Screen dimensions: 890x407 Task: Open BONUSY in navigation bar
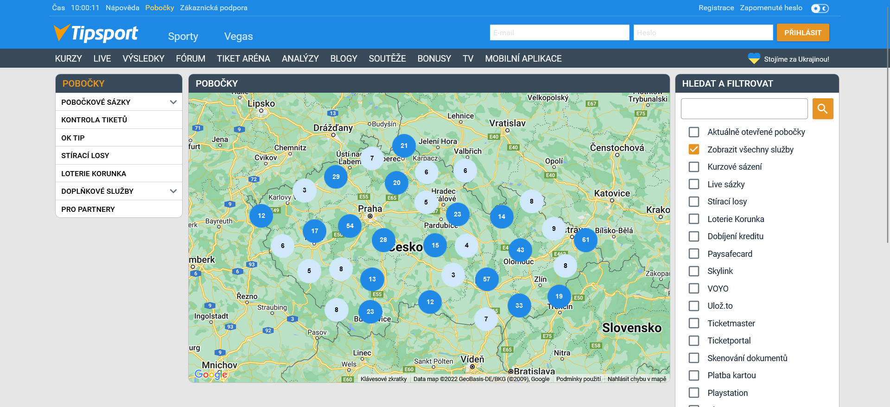[x=434, y=58]
